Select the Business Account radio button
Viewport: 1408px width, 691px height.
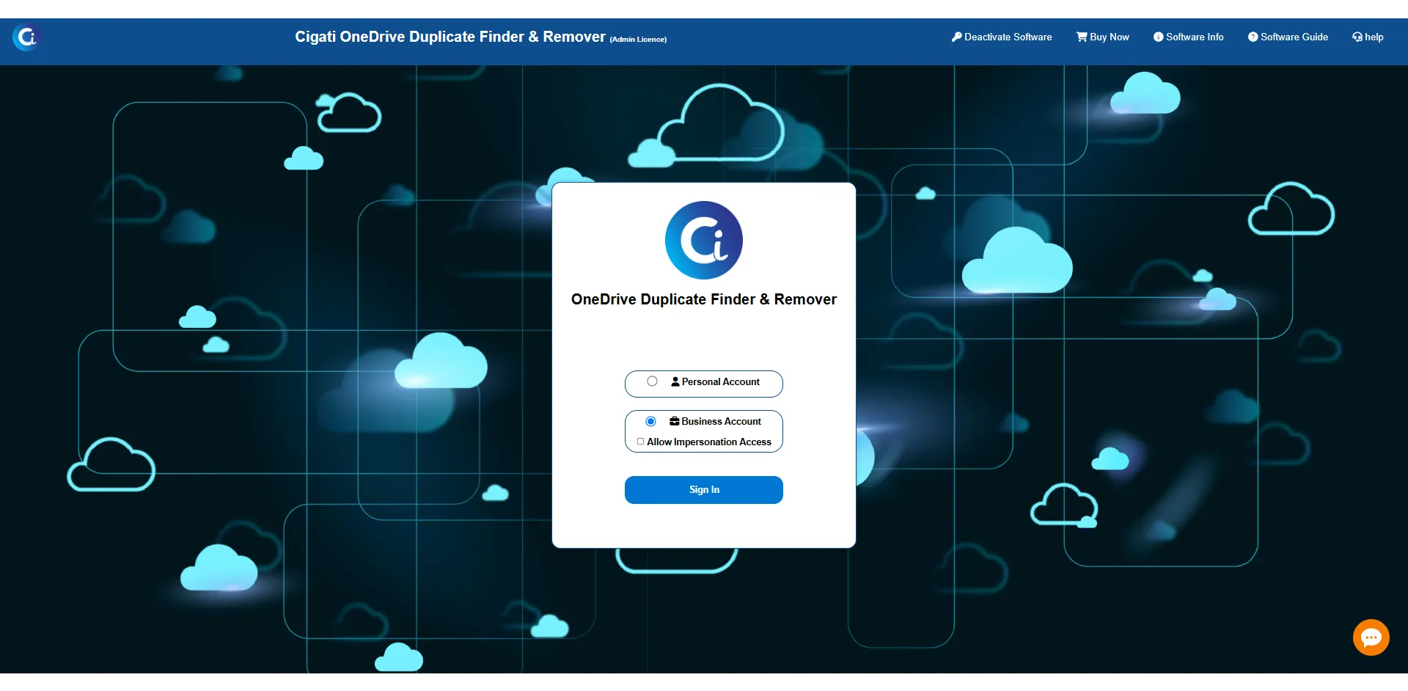(x=650, y=421)
